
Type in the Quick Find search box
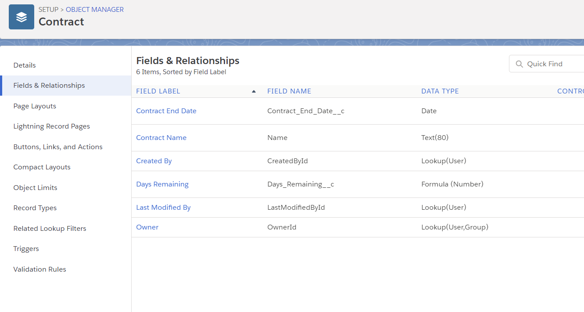point(553,64)
